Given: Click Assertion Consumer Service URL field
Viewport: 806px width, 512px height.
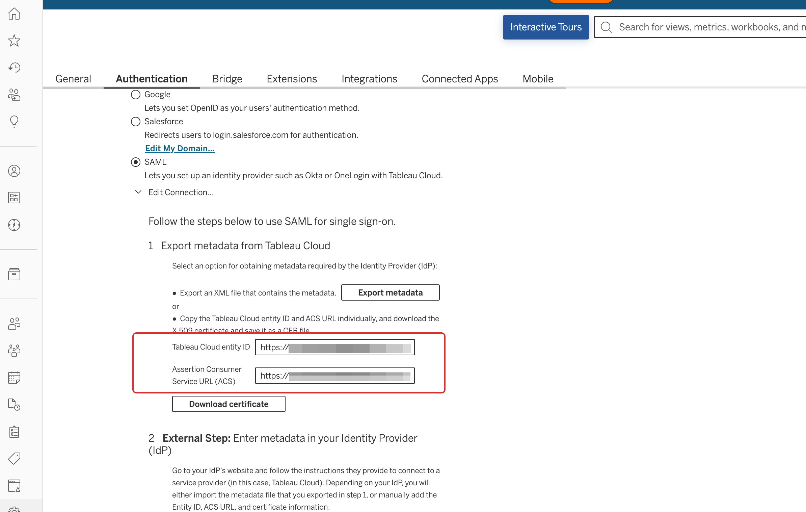Looking at the screenshot, I should pos(335,376).
